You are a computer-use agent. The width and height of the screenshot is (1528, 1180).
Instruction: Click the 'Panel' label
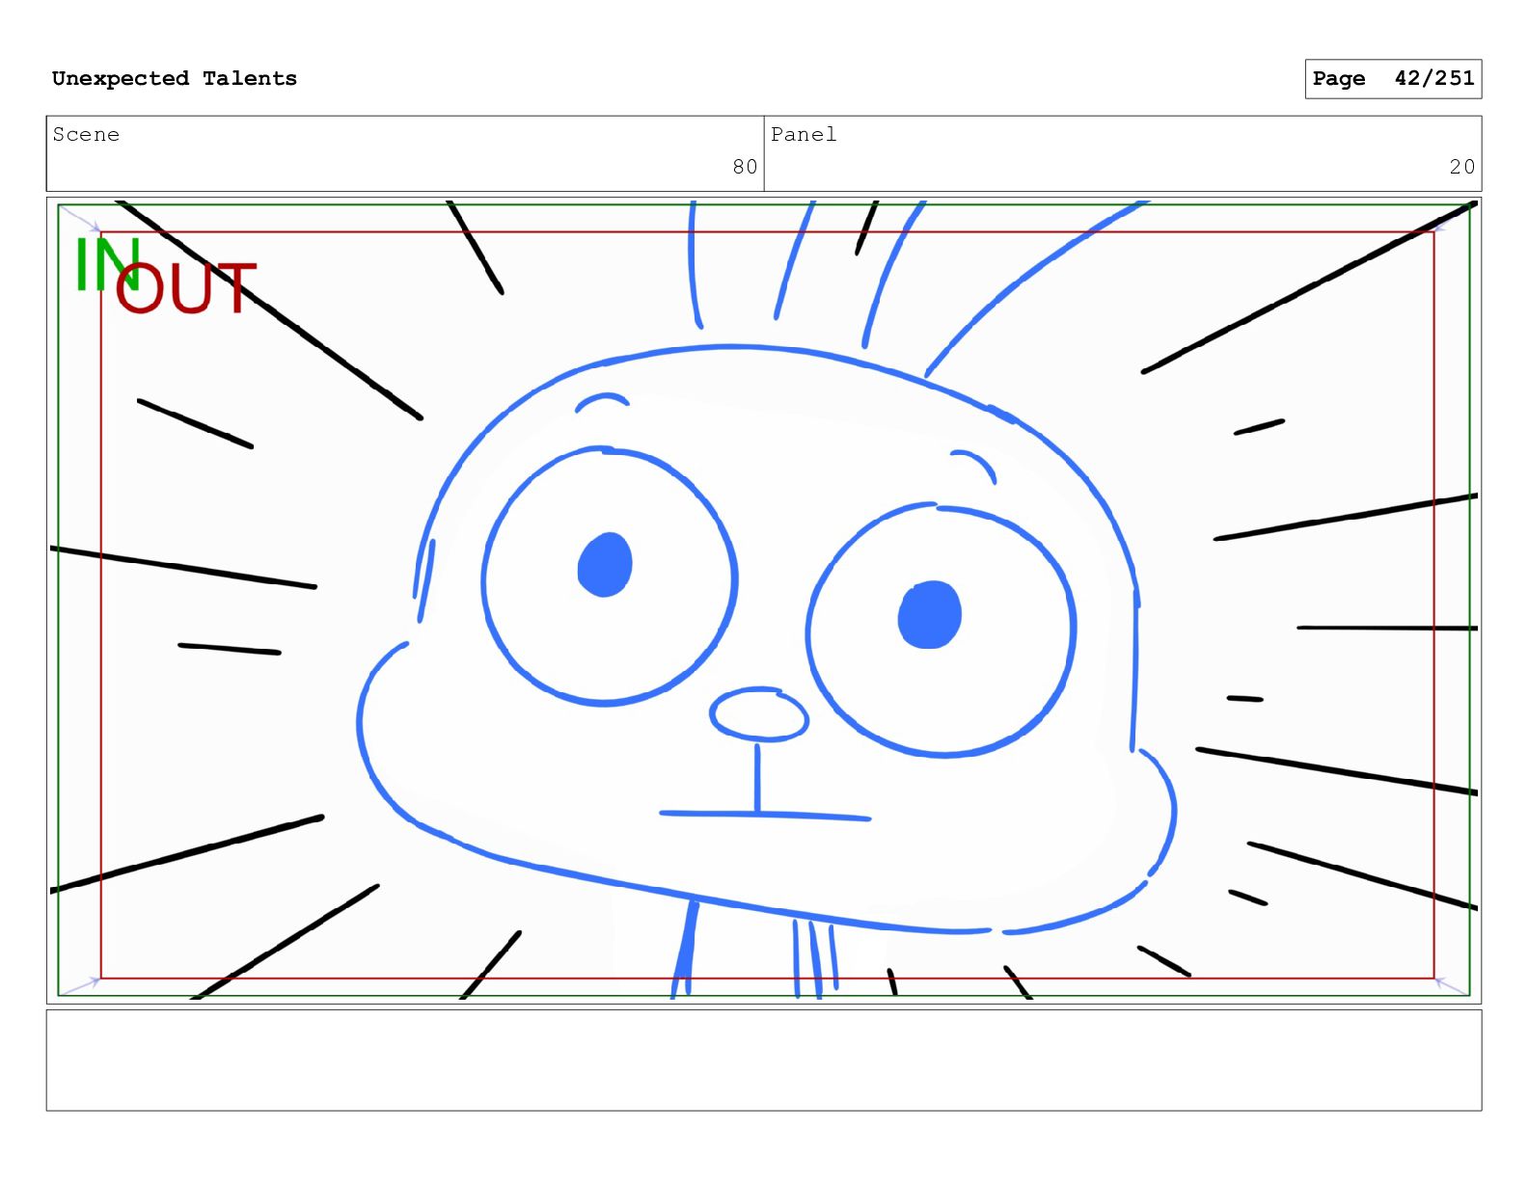pyautogui.click(x=804, y=135)
